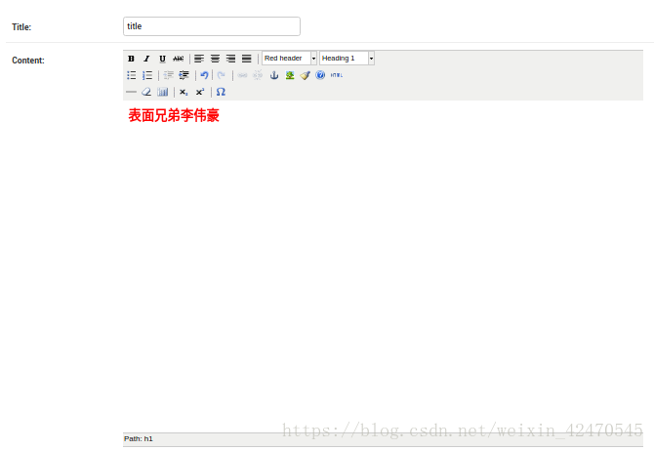Clean up messy code with broom icon

(306, 75)
